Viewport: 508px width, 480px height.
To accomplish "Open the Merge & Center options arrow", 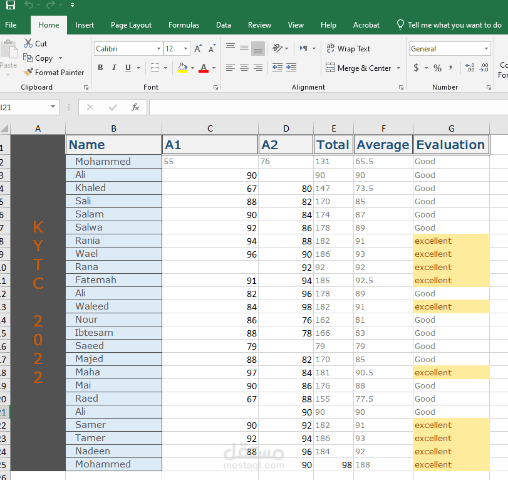I will [x=398, y=68].
